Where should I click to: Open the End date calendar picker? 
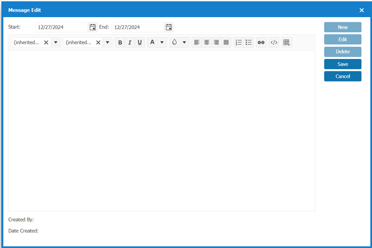[x=169, y=27]
